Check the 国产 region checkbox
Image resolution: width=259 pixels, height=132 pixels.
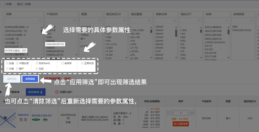click(x=17, y=69)
